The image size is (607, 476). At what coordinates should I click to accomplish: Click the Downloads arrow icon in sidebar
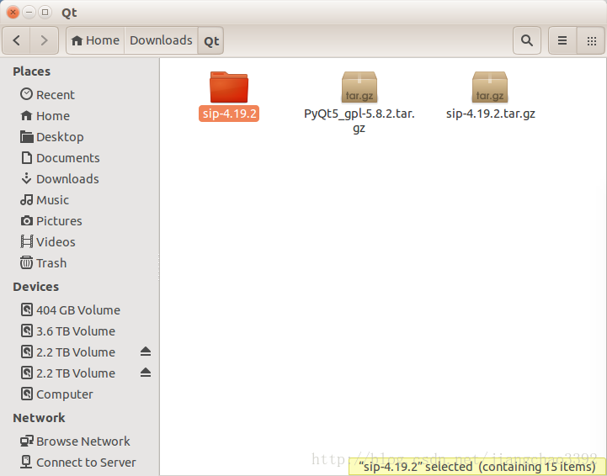pyautogui.click(x=26, y=178)
